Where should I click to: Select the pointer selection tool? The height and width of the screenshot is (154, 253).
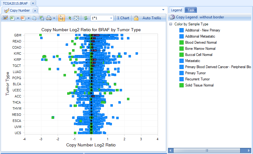[x=61, y=18]
